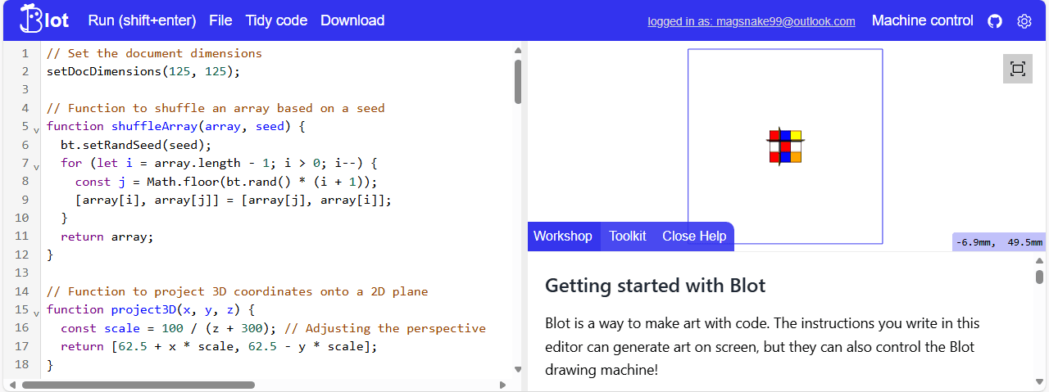The image size is (1049, 392).
Task: Open the File menu
Action: 220,20
